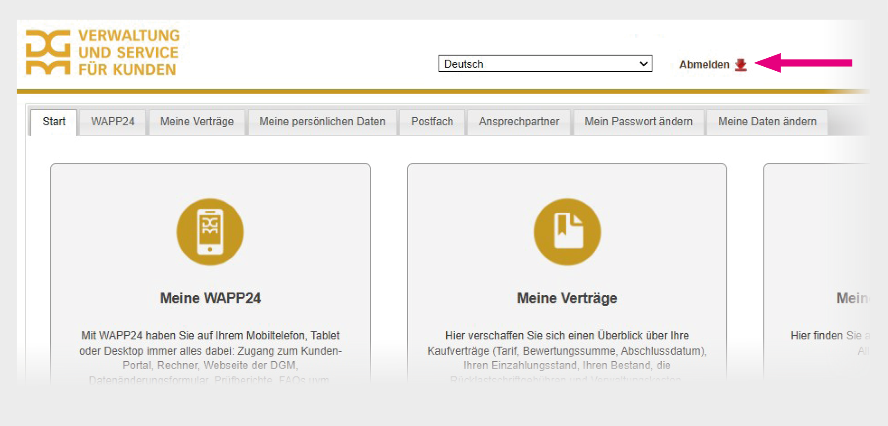Switch to the Ansprechpartner tab
The height and width of the screenshot is (426, 888).
(519, 122)
